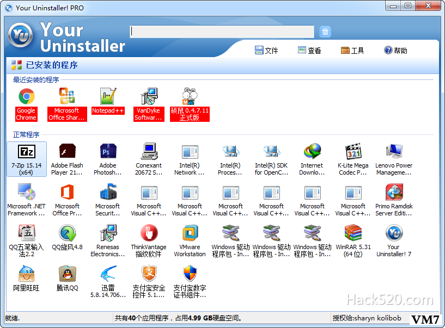The image size is (445, 328).
Task: Close the Your Uninstaller window
Action: pyautogui.click(x=428, y=6)
